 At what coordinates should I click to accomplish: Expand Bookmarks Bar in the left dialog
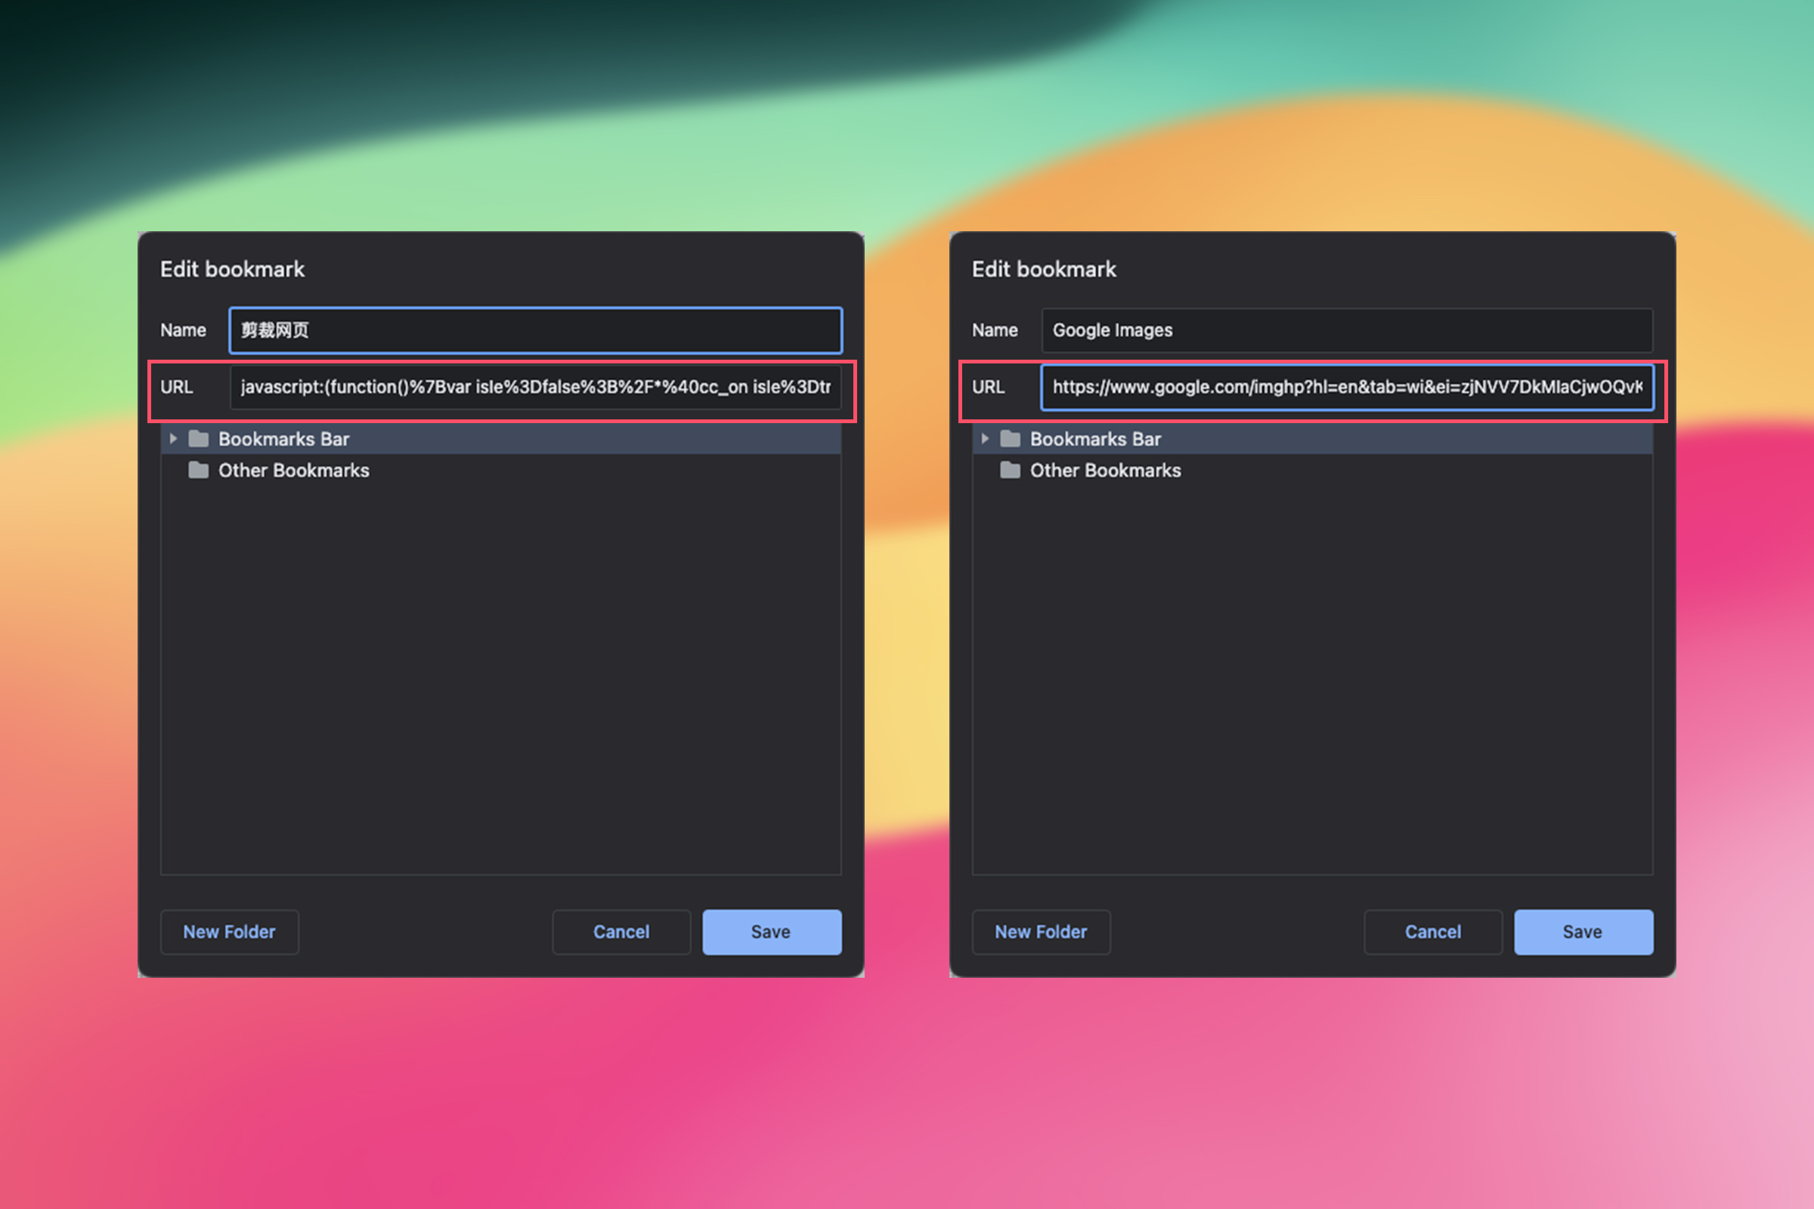[x=174, y=439]
